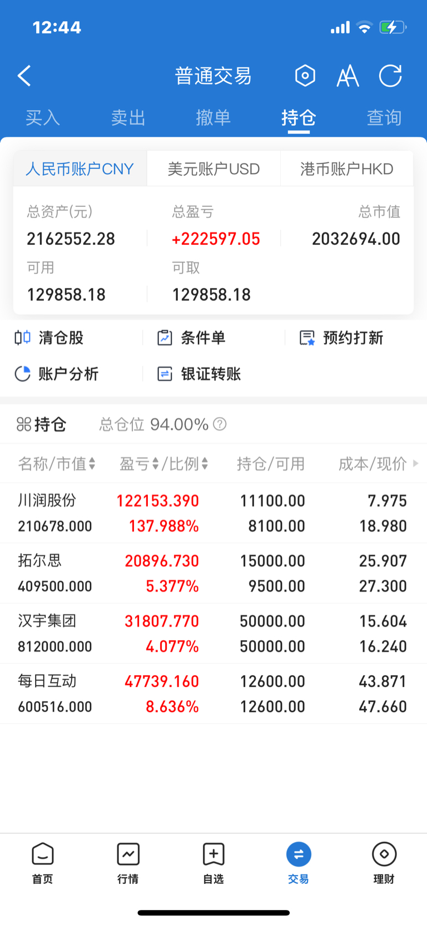Screen dimensions: 427x925
Task: Tap the back arrow in the header
Action: coord(24,76)
